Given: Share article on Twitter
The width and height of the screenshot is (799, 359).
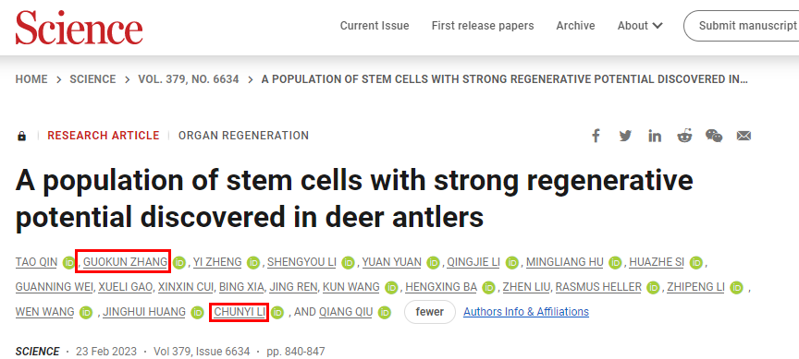Looking at the screenshot, I should [625, 136].
